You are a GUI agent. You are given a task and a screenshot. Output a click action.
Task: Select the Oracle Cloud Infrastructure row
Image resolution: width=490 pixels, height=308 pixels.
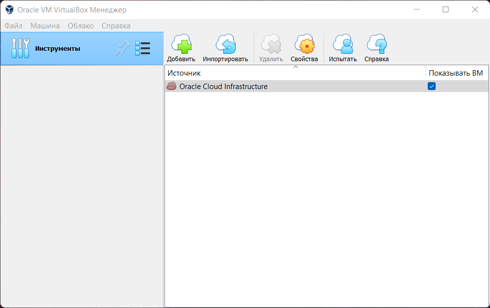pyautogui.click(x=223, y=87)
